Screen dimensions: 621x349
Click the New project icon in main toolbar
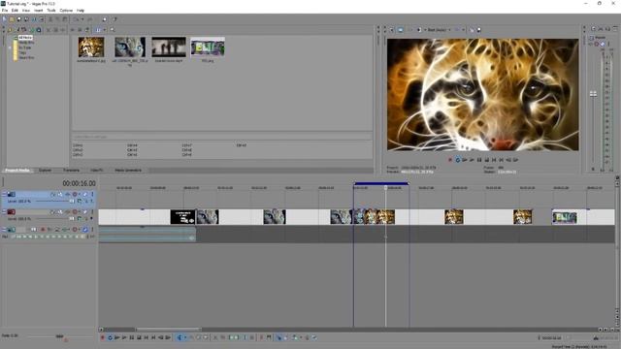(4, 19)
